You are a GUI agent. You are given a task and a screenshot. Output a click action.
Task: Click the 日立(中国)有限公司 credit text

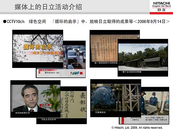[155, 118]
